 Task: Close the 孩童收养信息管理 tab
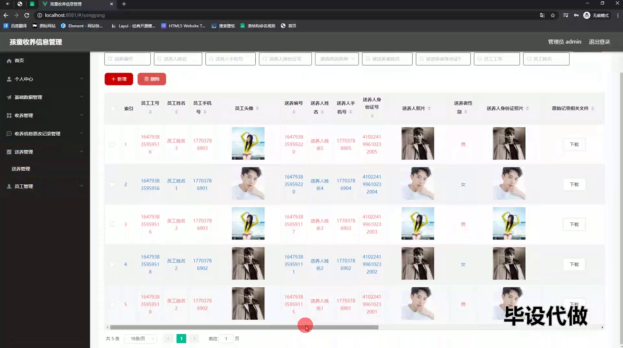112,4
